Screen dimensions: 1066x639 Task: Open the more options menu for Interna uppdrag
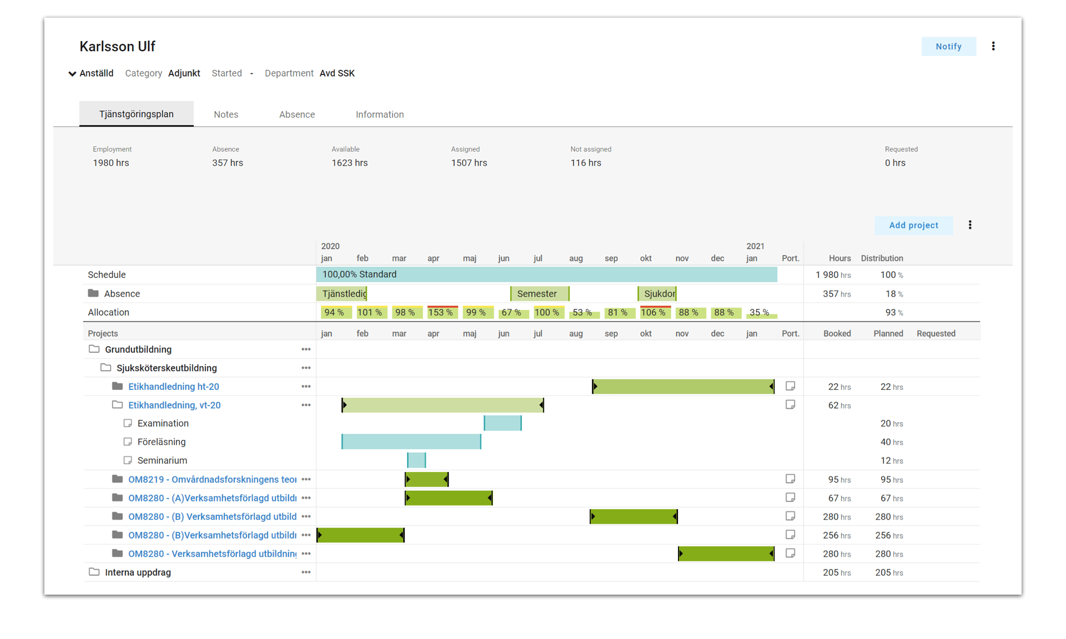(x=306, y=572)
